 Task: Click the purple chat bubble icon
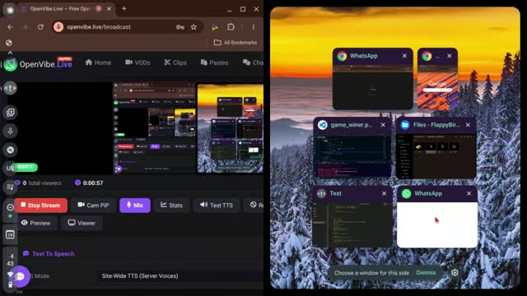tap(20, 276)
